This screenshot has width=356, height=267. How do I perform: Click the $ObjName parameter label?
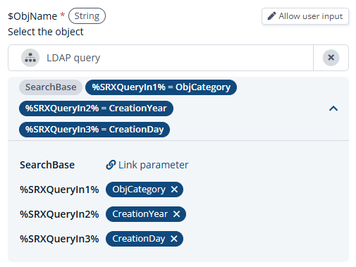(32, 16)
